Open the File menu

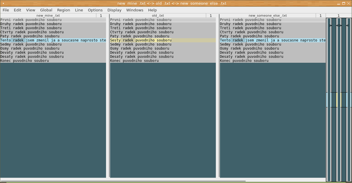6,10
